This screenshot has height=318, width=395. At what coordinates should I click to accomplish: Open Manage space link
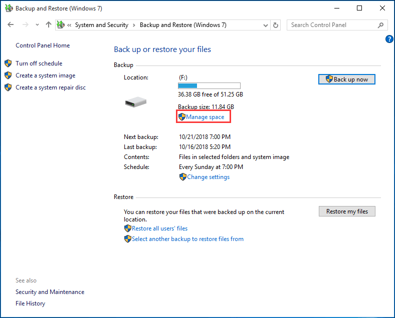click(205, 117)
